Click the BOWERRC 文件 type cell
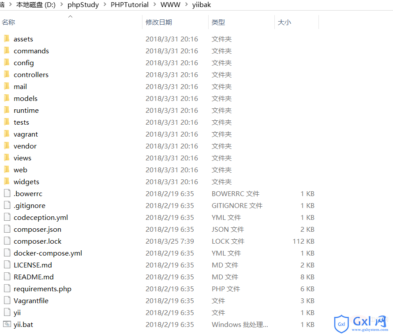 (x=236, y=193)
